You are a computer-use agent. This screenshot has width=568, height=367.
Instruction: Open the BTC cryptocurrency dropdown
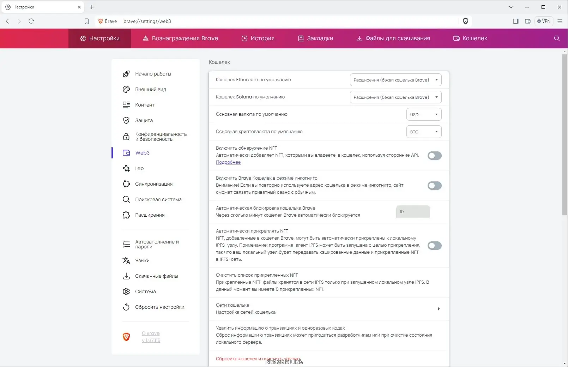pos(423,132)
